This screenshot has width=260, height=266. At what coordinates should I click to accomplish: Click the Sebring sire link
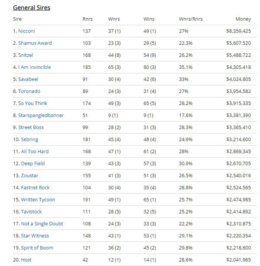(x=29, y=139)
